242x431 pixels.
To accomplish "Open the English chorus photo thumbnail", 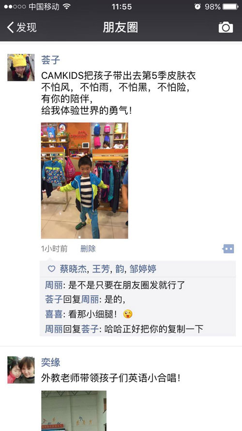I will (74, 411).
